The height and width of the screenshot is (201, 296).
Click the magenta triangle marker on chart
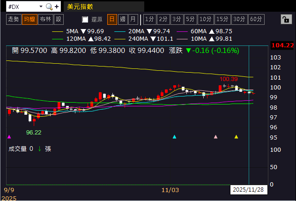[9, 137]
